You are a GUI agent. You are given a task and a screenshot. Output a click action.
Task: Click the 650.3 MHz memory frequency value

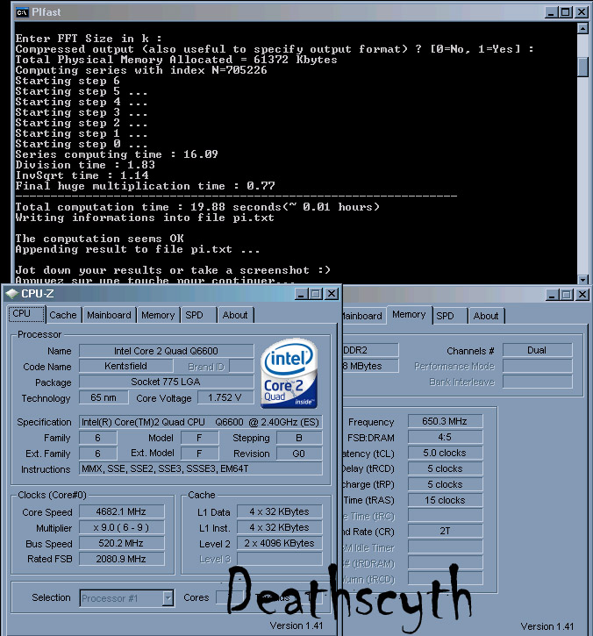point(446,421)
